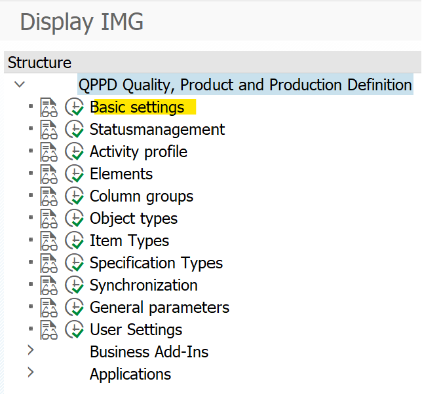Click execute activity icon for User Settings
The width and height of the screenshot is (422, 394).
(75, 330)
